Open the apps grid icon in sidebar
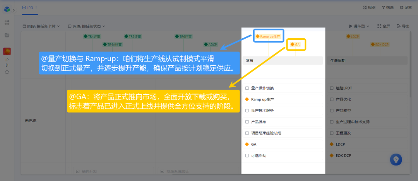418x181 pixels. point(7,22)
